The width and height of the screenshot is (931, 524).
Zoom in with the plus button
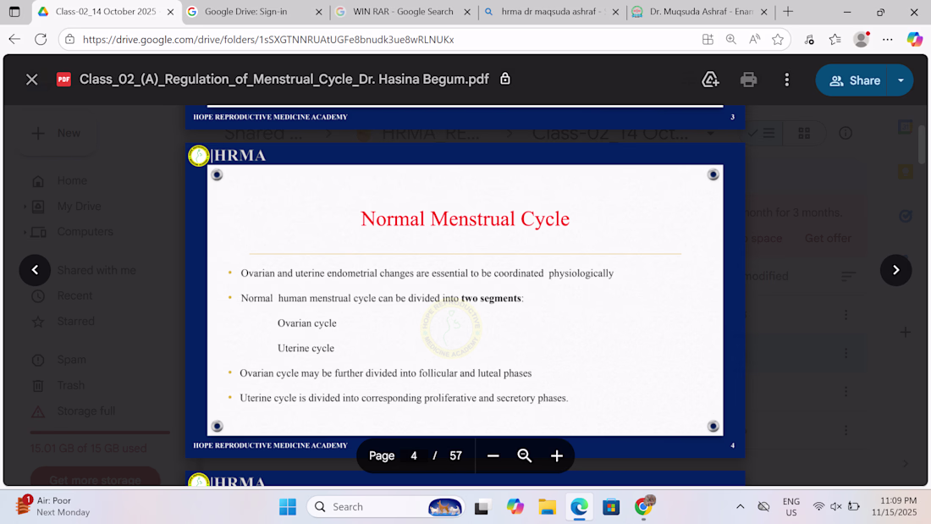point(556,455)
